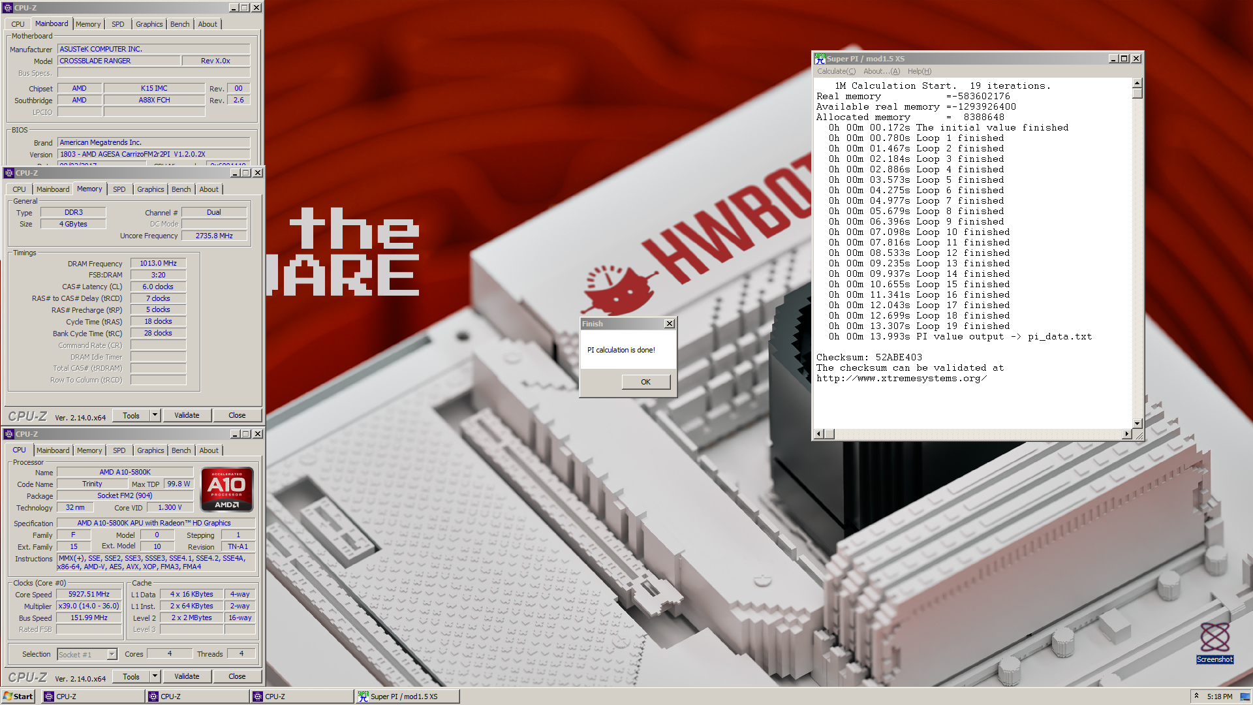Open the Socket #1 selection dropdown

coord(112,654)
